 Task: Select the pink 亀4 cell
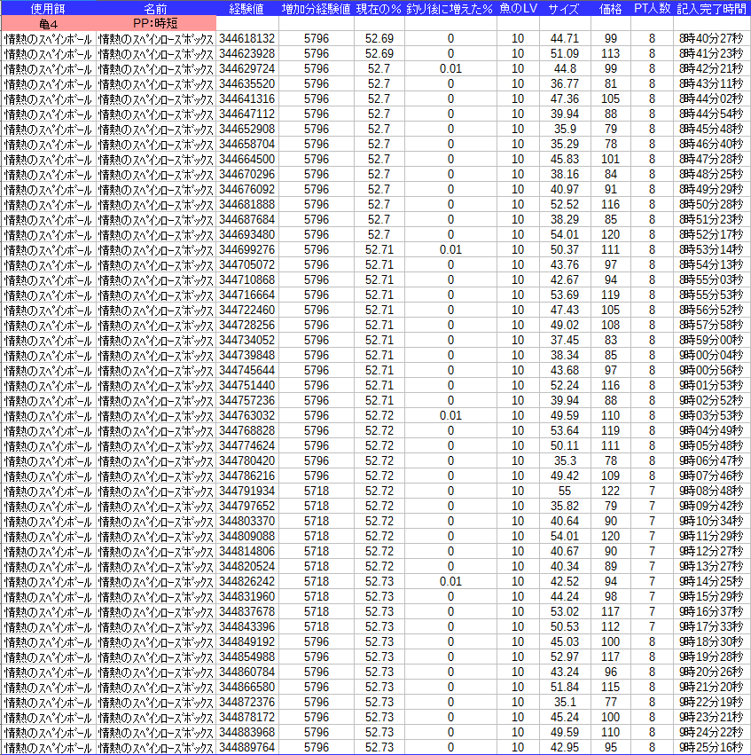point(49,23)
